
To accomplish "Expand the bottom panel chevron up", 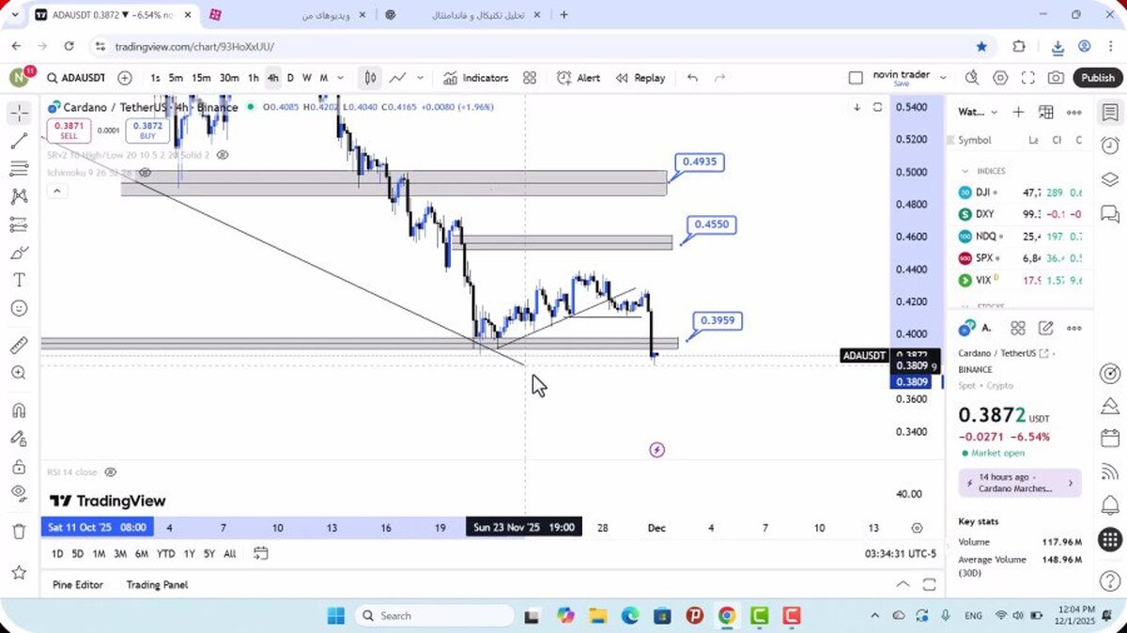I will coord(903,584).
